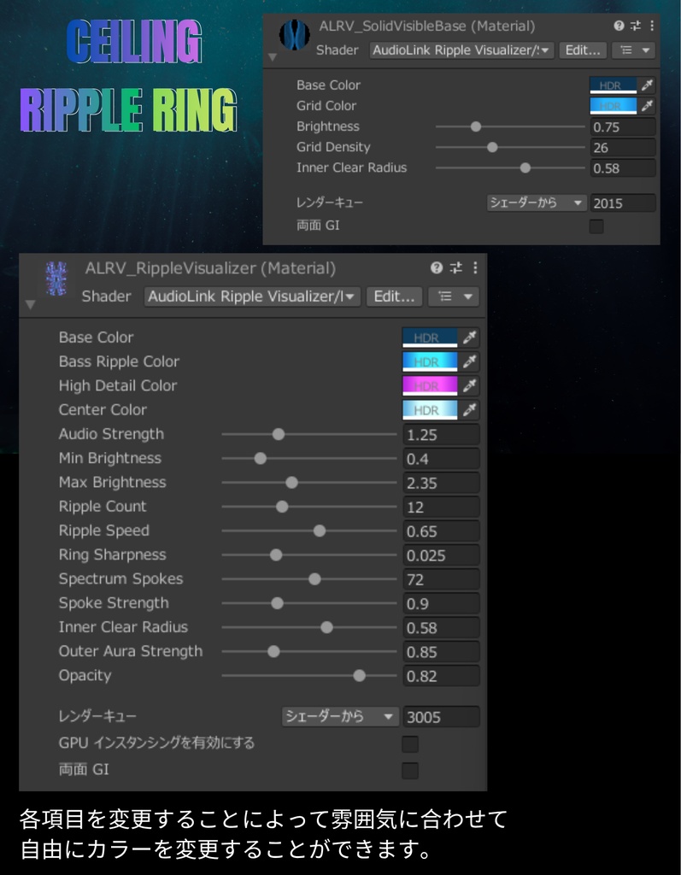
Task: Open kebab menu of ALRV_RippleVisualizer material
Action: (x=475, y=267)
